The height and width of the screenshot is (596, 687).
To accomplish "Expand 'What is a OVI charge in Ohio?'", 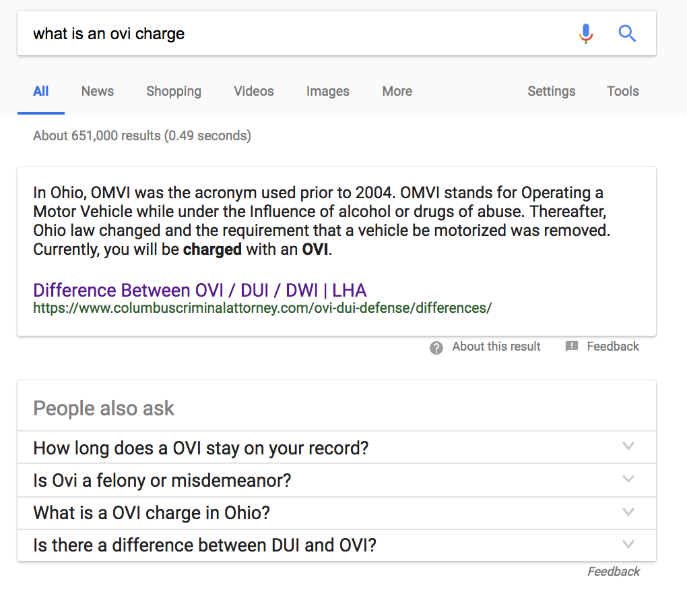I will click(x=337, y=512).
